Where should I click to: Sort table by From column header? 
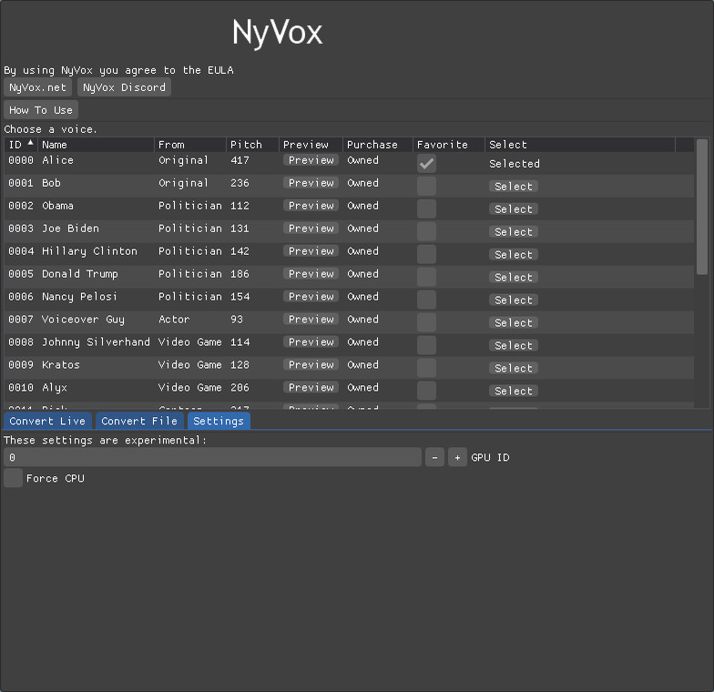click(x=190, y=145)
